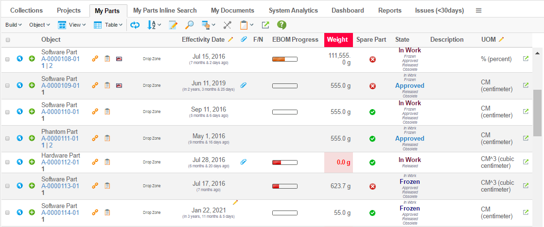Viewport: 544px width, 227px height.
Task: Click the notepad pencil edit toolbar icon
Action: [173, 25]
